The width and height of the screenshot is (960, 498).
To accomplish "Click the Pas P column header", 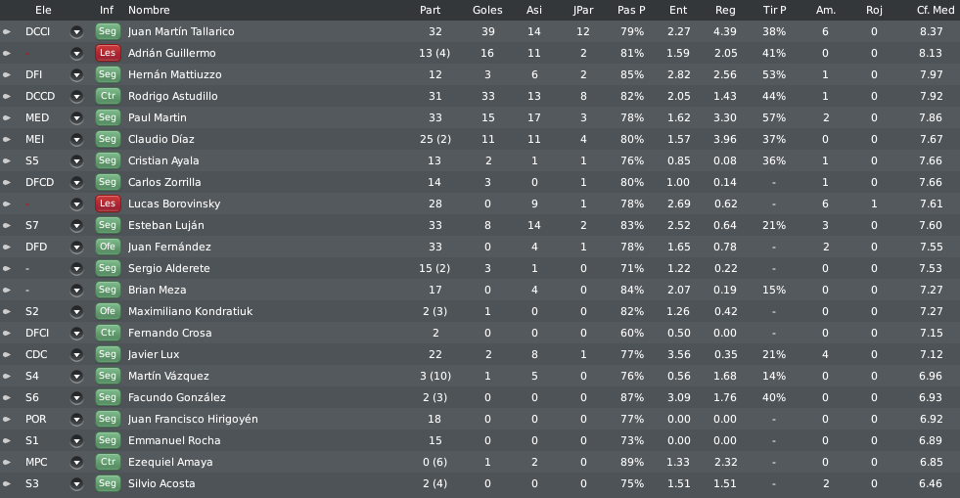I will click(x=631, y=10).
